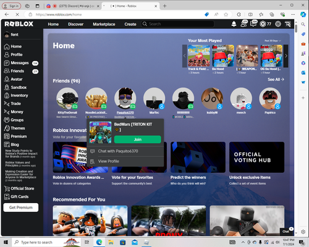Open the settings gear in Roblox header
The image size is (309, 247).
point(278,24)
